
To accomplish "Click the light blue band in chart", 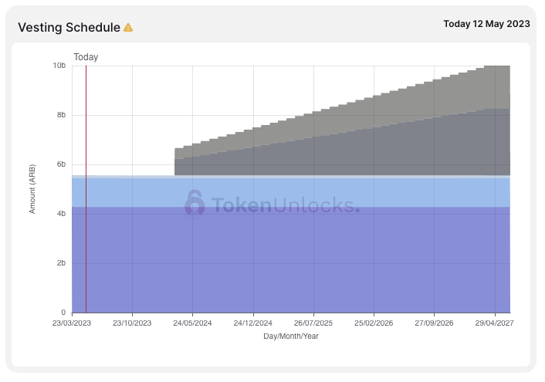I will pyautogui.click(x=291, y=193).
